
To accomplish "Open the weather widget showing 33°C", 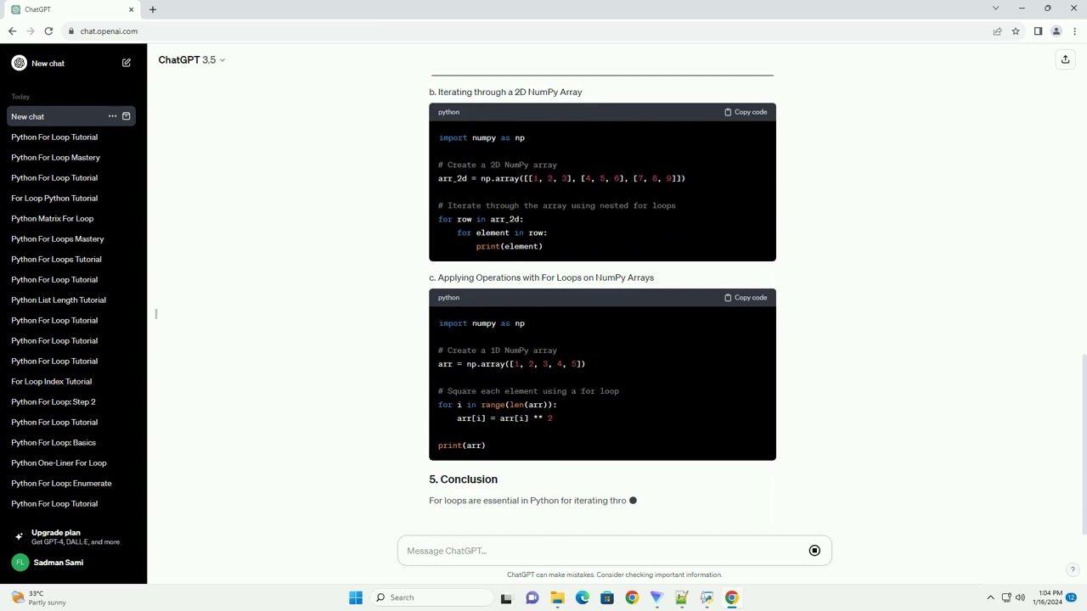I will tap(38, 597).
